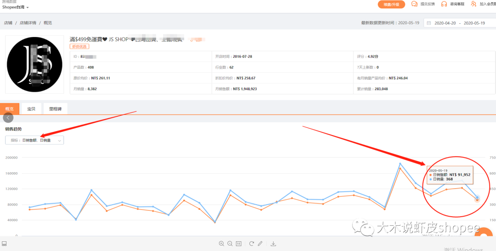Click the 行业数 62 cell
496x251 pixels.
coord(282,67)
